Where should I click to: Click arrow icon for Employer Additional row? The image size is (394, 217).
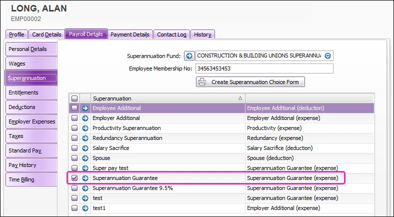pyautogui.click(x=85, y=118)
